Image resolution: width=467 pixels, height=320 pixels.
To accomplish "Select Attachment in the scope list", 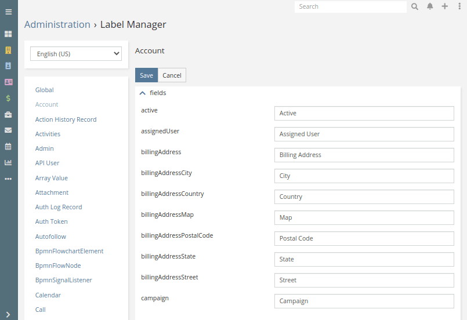I will click(52, 192).
